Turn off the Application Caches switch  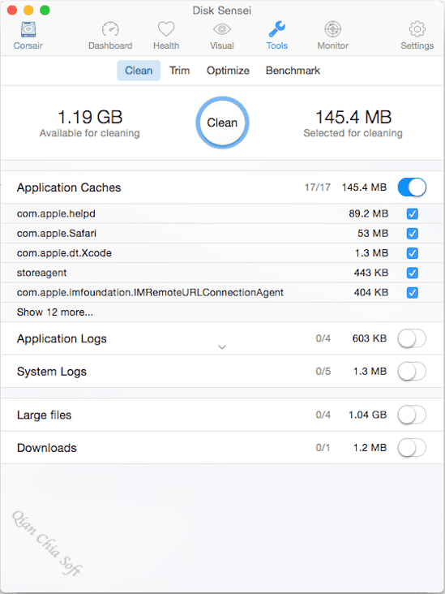[x=412, y=187]
